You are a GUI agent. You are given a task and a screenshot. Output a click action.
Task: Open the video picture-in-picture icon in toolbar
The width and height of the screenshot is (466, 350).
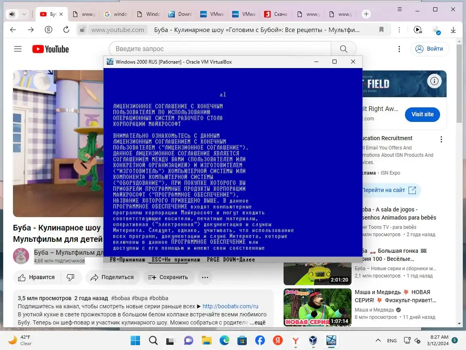(x=418, y=30)
